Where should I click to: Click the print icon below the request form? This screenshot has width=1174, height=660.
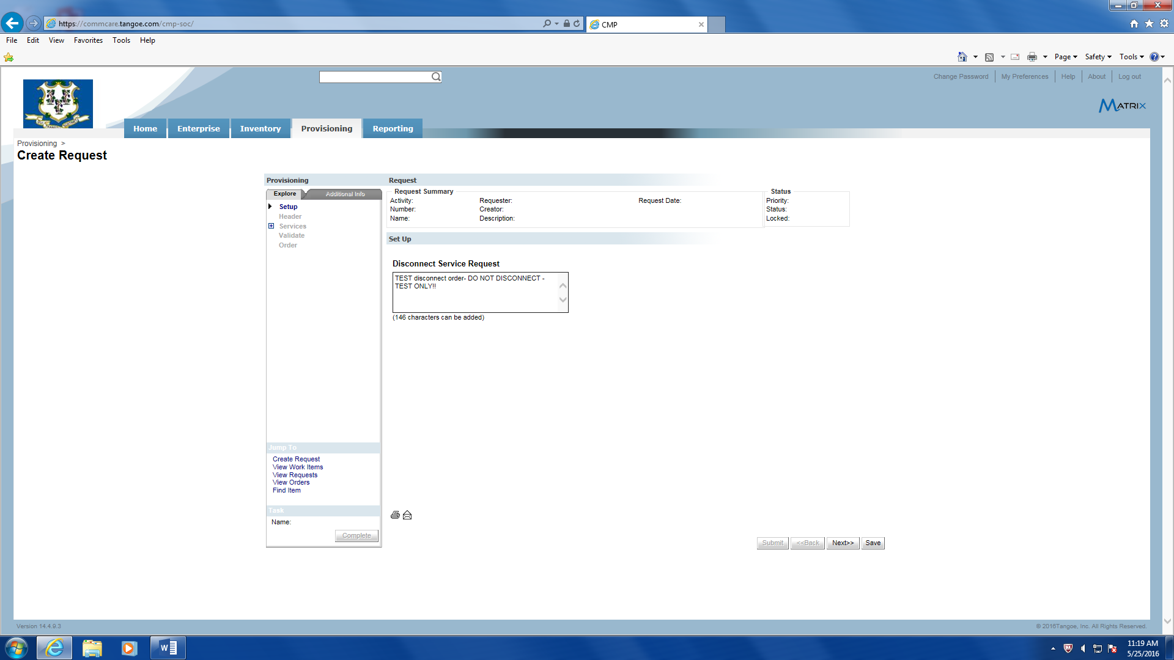click(x=395, y=515)
